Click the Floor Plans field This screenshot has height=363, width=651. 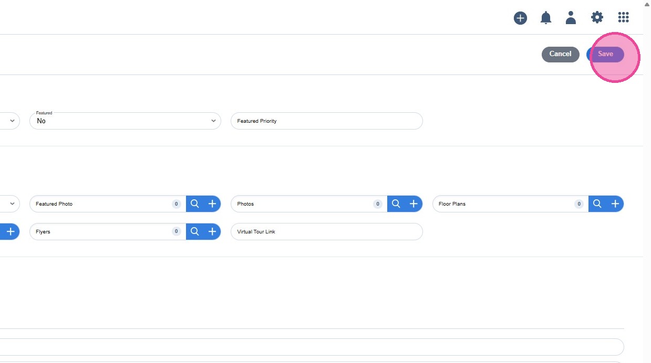coord(510,204)
